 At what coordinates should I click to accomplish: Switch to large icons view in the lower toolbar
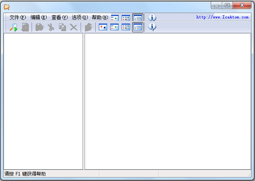[103, 27]
